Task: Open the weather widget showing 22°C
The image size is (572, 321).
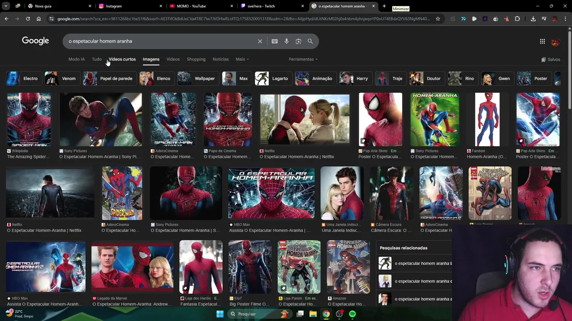Action: point(20,314)
